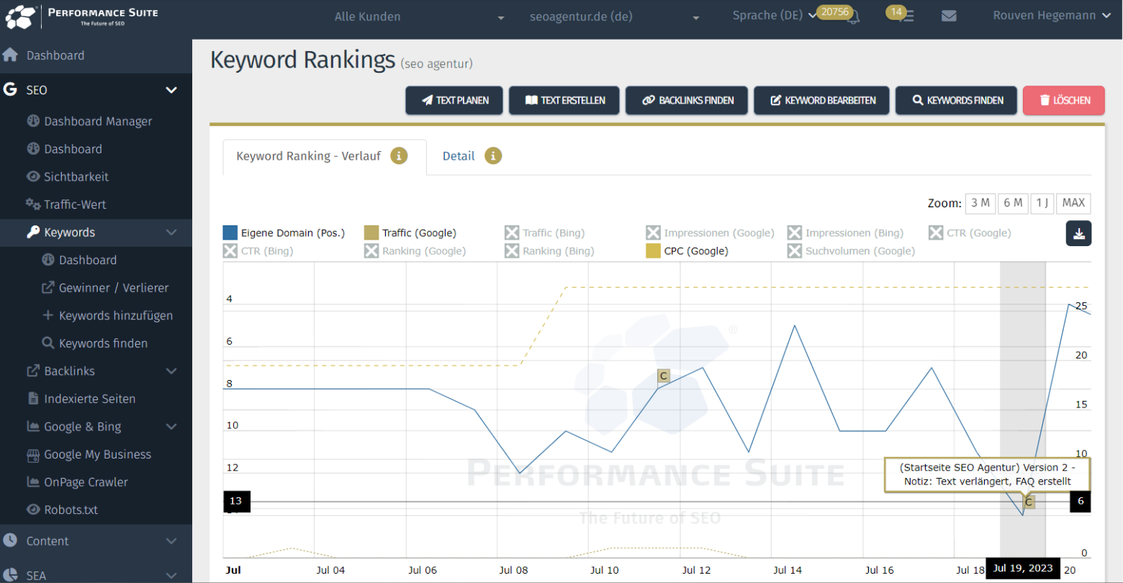Click the TEXT PLANEN button
Image resolution: width=1123 pixels, height=583 pixels.
pyautogui.click(x=454, y=100)
